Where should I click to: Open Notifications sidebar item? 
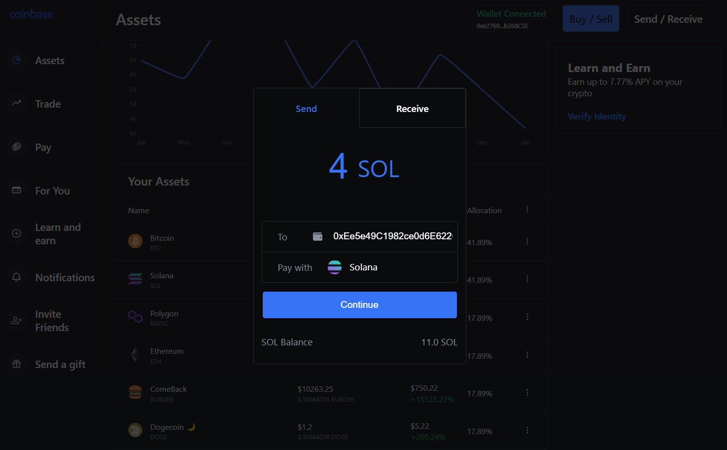point(65,278)
